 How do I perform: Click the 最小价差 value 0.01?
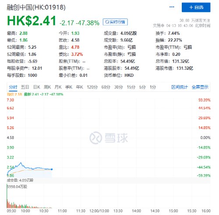84,75
